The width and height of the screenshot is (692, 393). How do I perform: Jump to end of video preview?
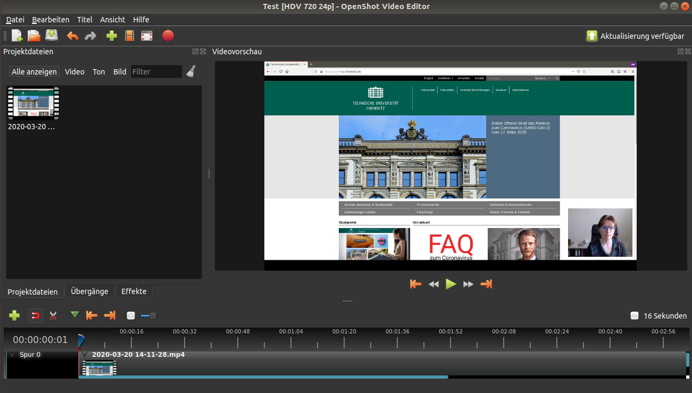(486, 284)
